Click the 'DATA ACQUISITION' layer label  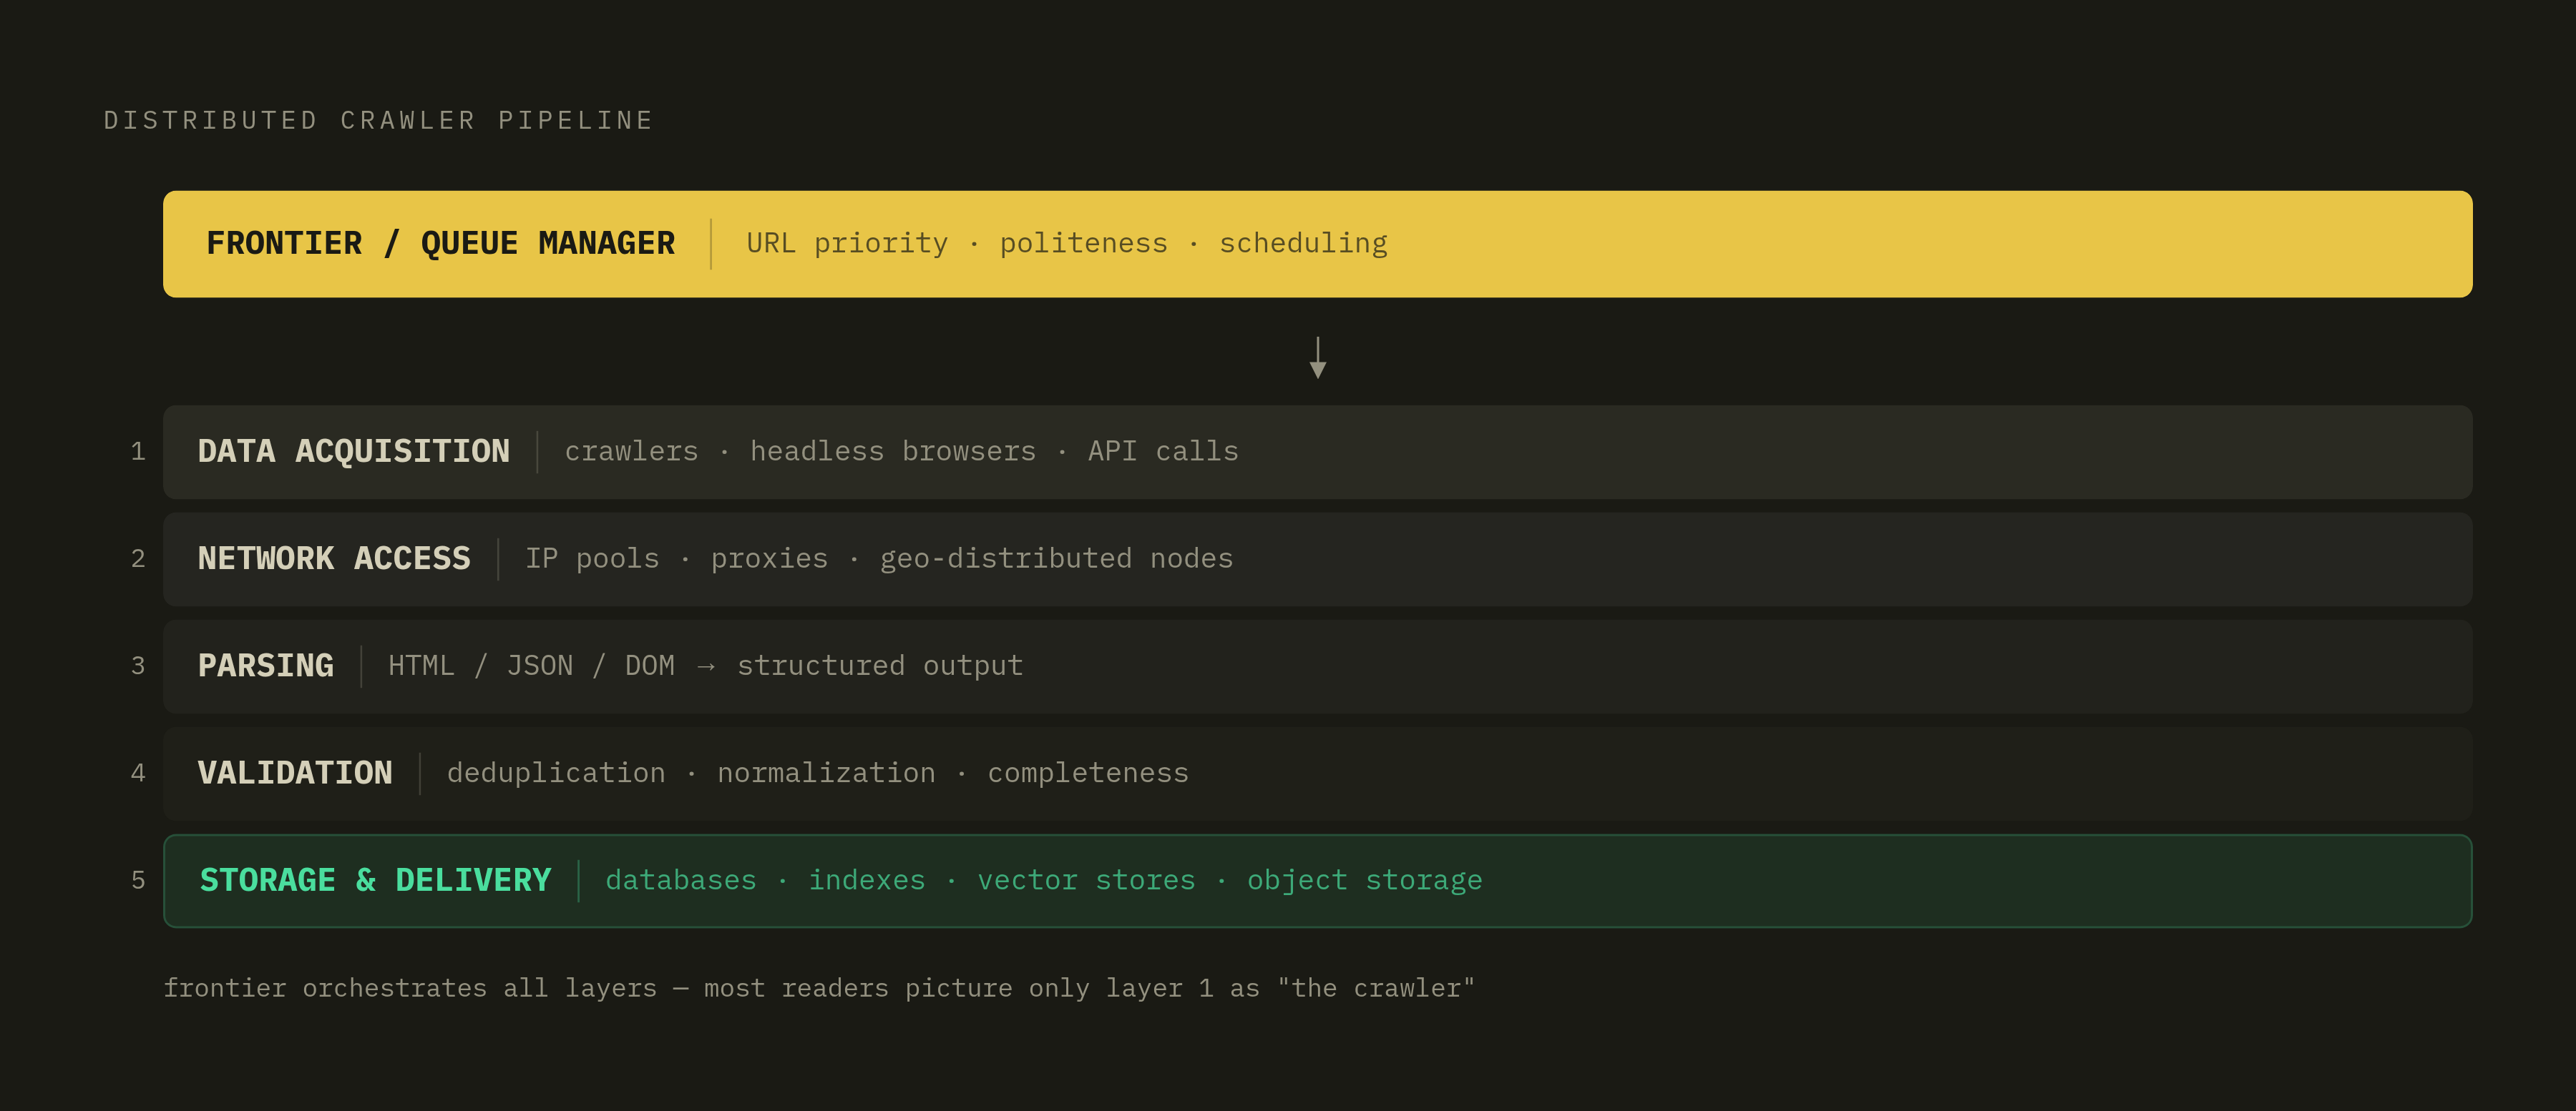(354, 452)
